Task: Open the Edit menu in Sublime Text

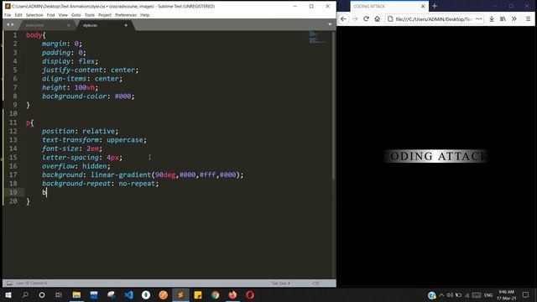Action: tap(18, 15)
